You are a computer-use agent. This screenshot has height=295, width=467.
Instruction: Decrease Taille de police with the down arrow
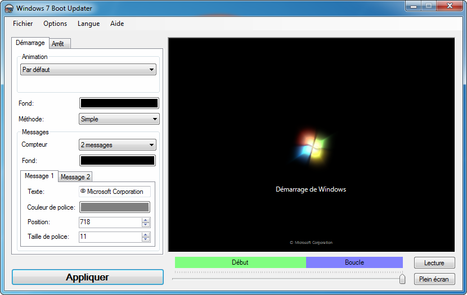coord(146,239)
